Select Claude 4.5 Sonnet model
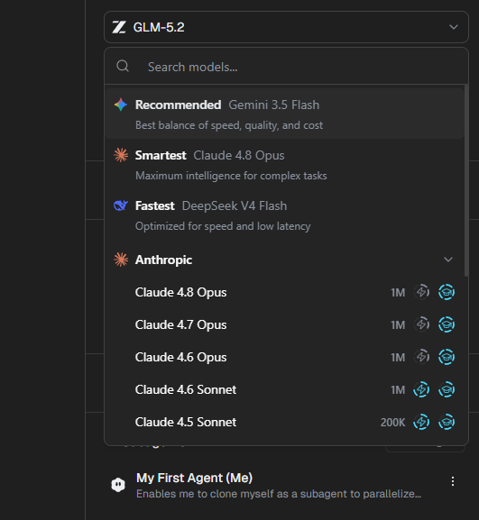The width and height of the screenshot is (479, 520). (284, 422)
